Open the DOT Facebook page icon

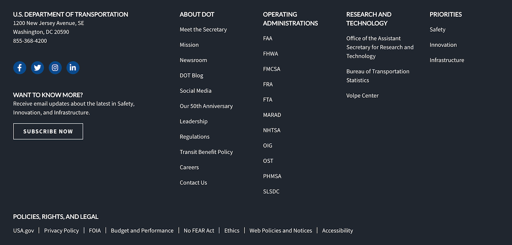point(20,68)
